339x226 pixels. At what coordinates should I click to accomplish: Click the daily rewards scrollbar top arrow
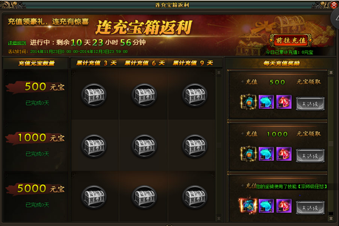(x=331, y=73)
